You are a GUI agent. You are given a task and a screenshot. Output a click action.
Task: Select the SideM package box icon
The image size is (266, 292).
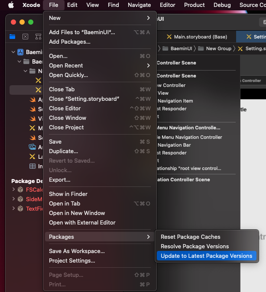pyautogui.click(x=20, y=199)
